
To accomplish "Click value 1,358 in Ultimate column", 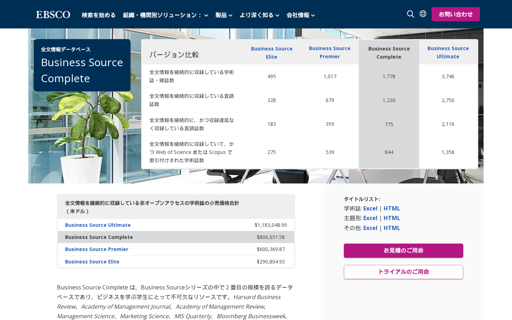I will (448, 152).
